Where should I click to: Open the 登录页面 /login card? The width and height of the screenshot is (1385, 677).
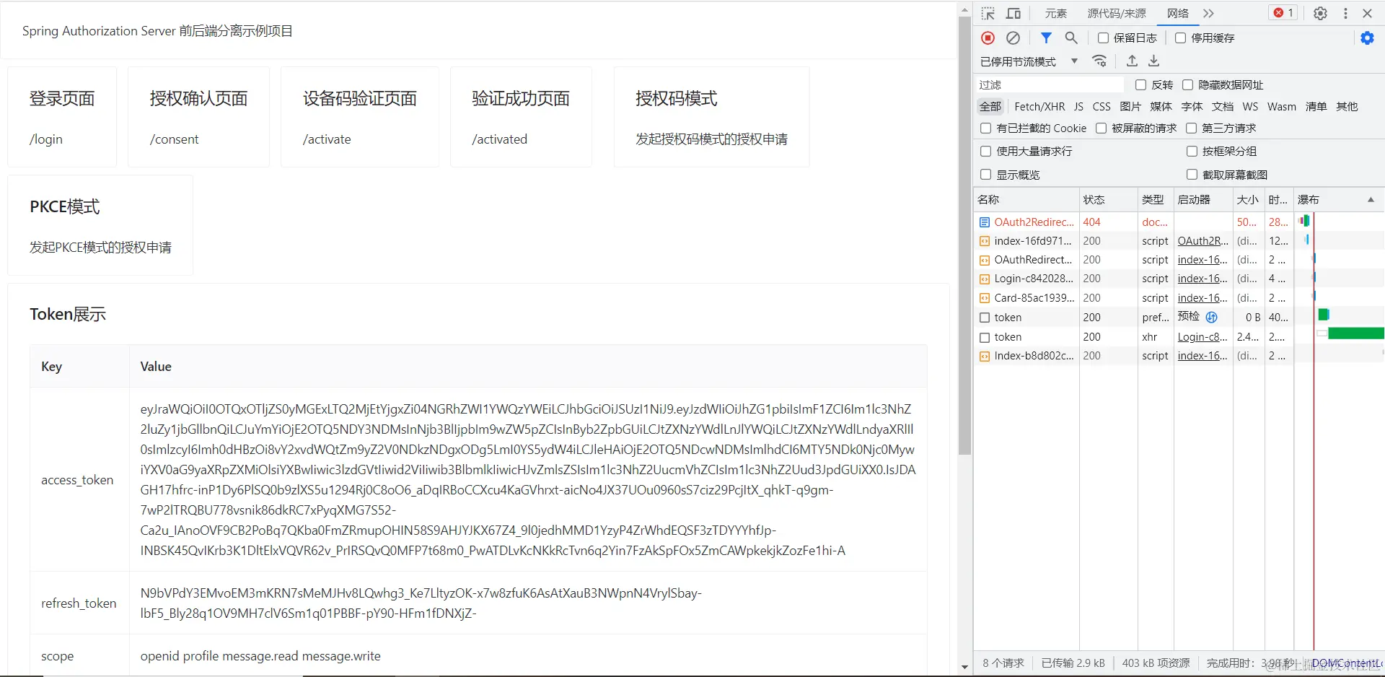(x=62, y=117)
